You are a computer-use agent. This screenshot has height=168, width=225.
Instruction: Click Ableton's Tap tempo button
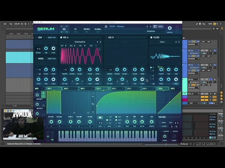tap(11, 24)
